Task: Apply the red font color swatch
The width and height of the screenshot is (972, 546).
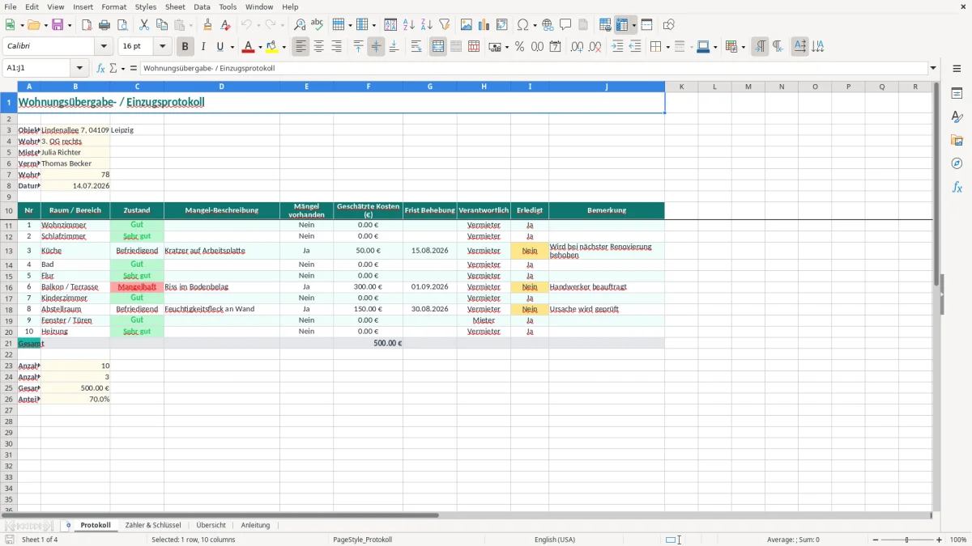Action: (x=249, y=47)
